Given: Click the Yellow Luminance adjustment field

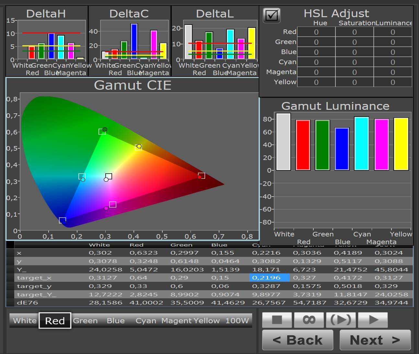Looking at the screenshot, I should tap(393, 82).
